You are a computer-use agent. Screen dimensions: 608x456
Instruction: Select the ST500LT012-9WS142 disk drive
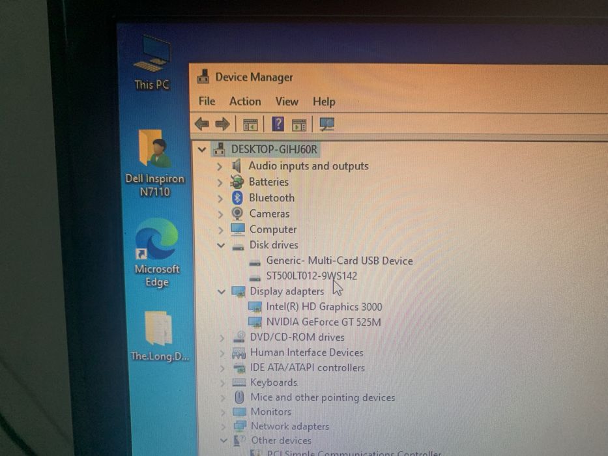(x=311, y=276)
